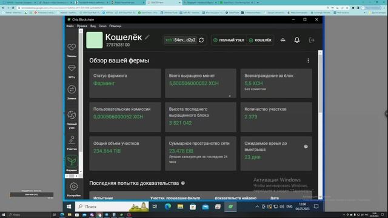This screenshot has width=388, height=218.
Task: Open the remote Windows Start button
Action: tap(69, 206)
